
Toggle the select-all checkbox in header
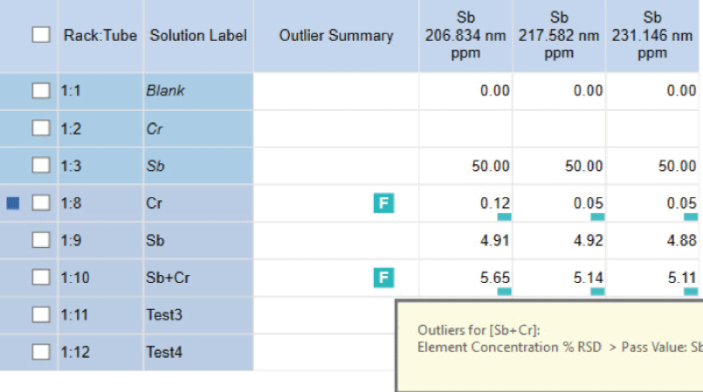[x=41, y=35]
